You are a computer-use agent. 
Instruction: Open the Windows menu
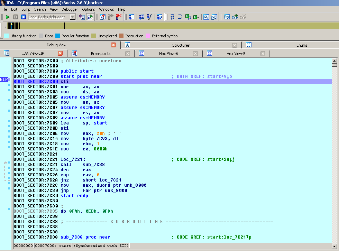[x=107, y=9]
